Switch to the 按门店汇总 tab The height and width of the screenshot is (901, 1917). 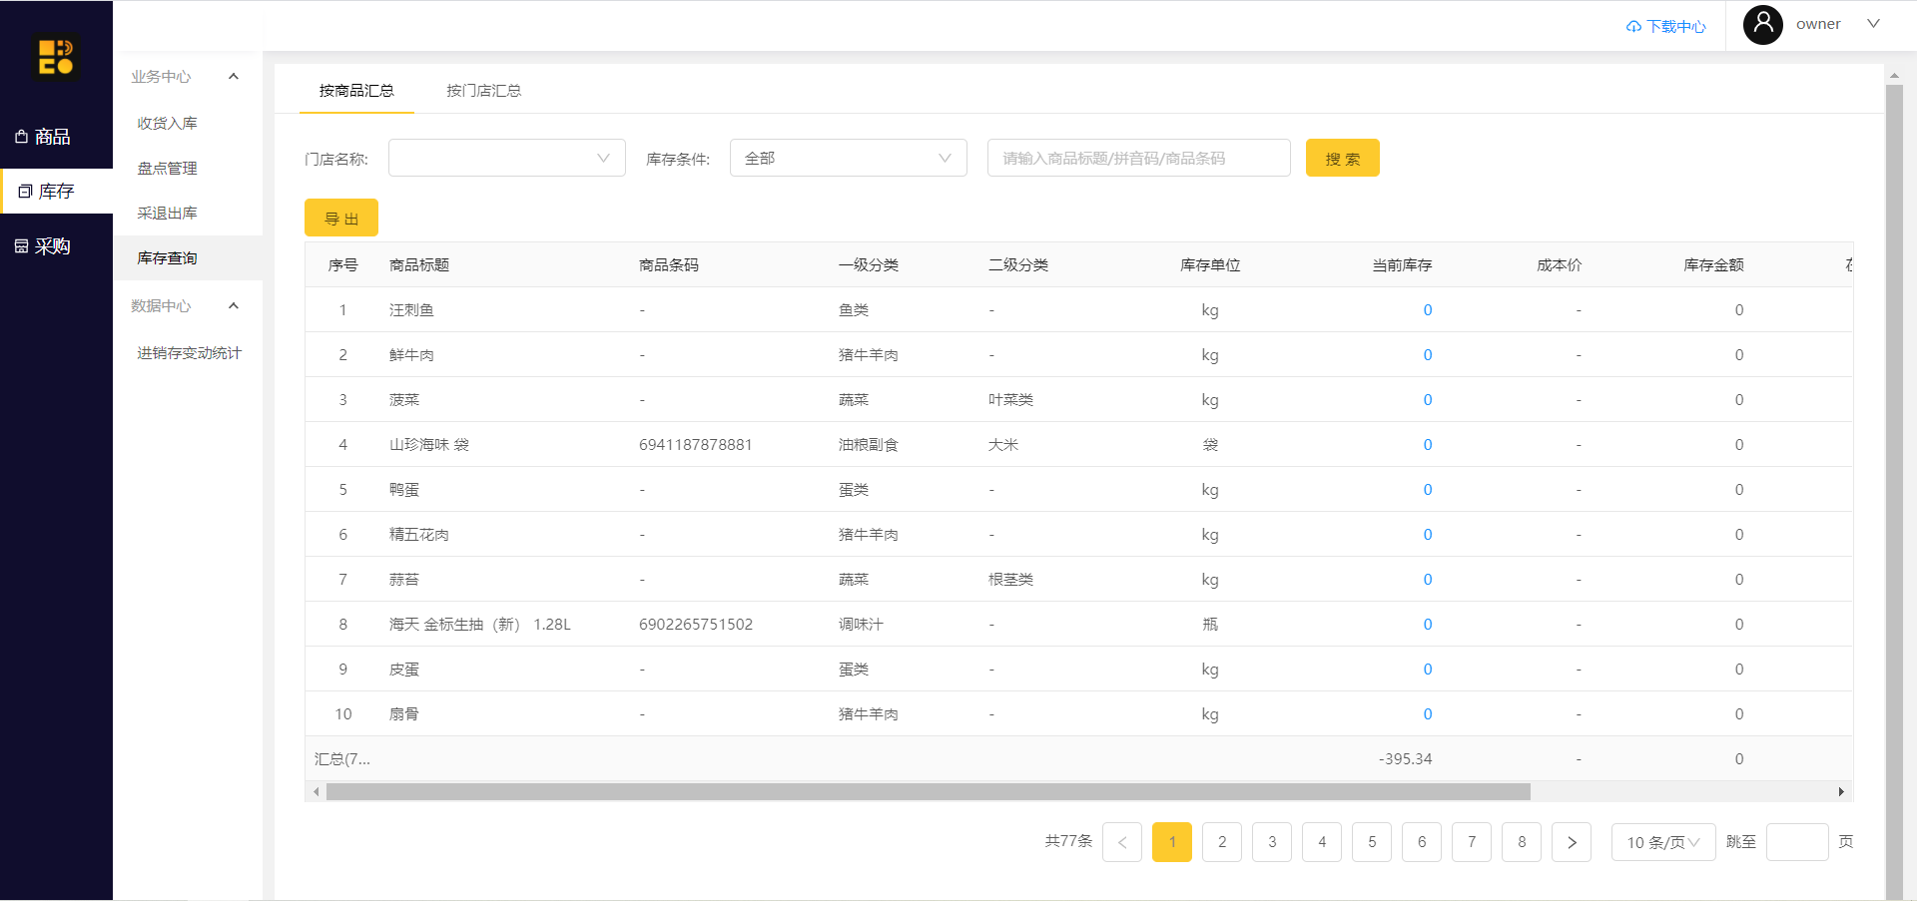[483, 91]
